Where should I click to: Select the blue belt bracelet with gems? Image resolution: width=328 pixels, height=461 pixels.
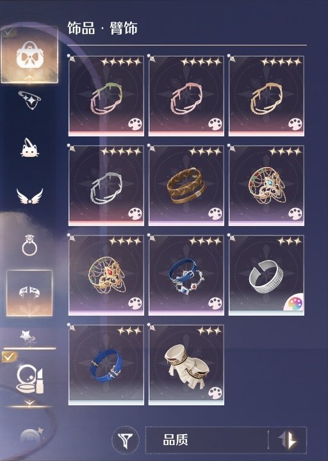(186, 275)
